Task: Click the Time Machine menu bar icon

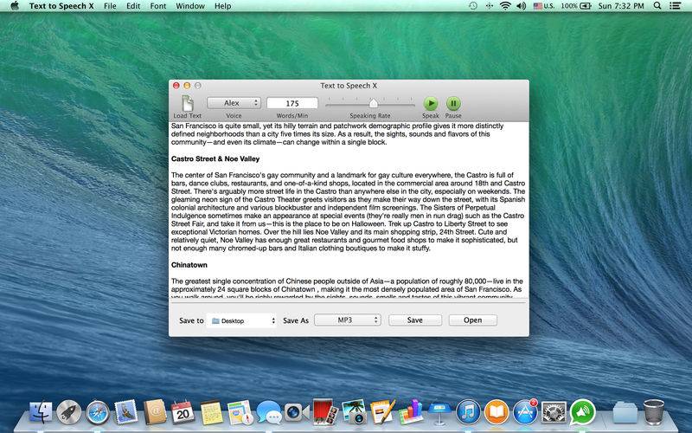Action: [x=472, y=6]
